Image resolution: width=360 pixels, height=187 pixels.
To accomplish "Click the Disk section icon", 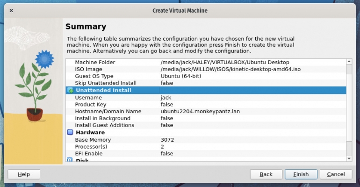I will [70, 160].
